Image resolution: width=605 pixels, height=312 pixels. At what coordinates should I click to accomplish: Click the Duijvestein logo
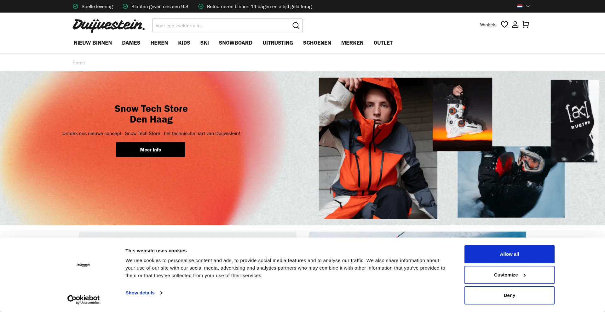pyautogui.click(x=108, y=25)
